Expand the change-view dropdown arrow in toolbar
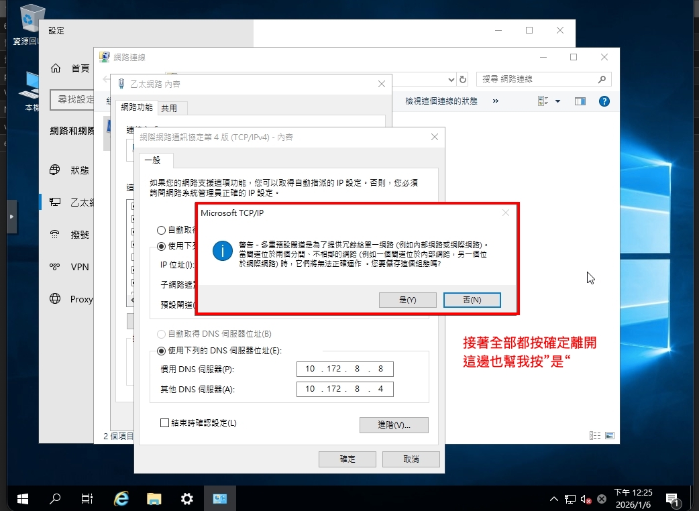Image resolution: width=699 pixels, height=511 pixels. [x=557, y=101]
